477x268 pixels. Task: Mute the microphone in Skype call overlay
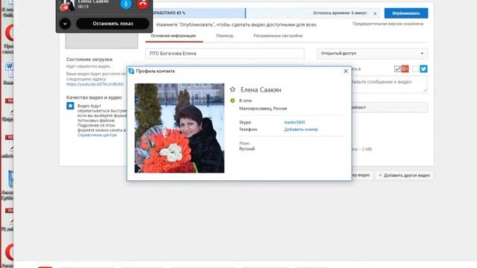click(x=126, y=4)
